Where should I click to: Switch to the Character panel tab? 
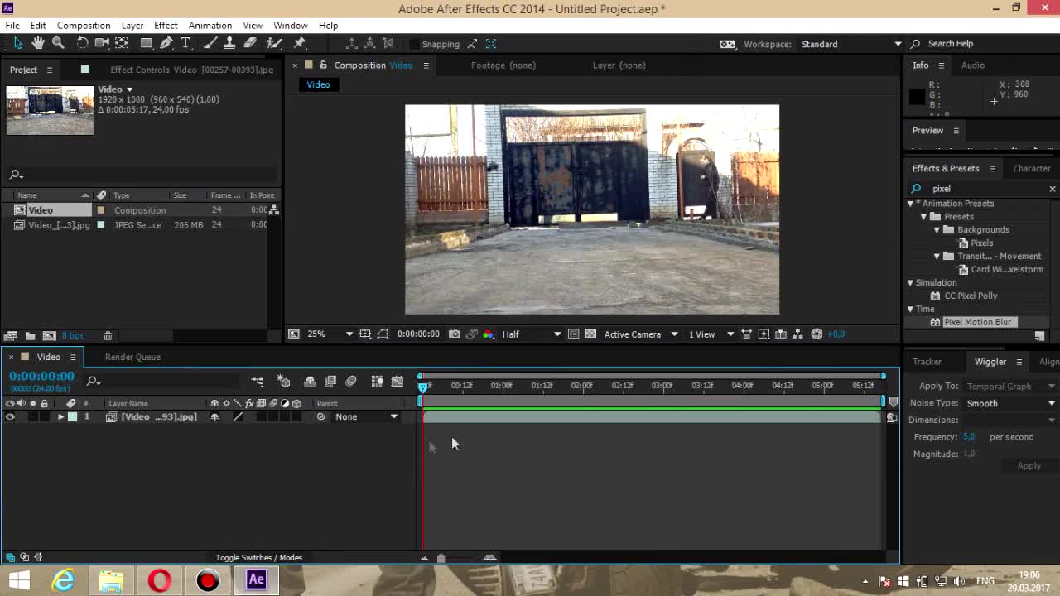click(1031, 168)
